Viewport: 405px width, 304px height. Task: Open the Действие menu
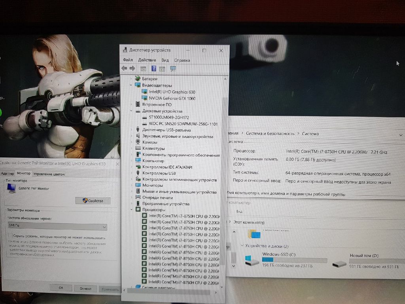tap(147, 60)
